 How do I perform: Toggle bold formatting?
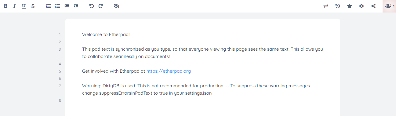pos(5,6)
